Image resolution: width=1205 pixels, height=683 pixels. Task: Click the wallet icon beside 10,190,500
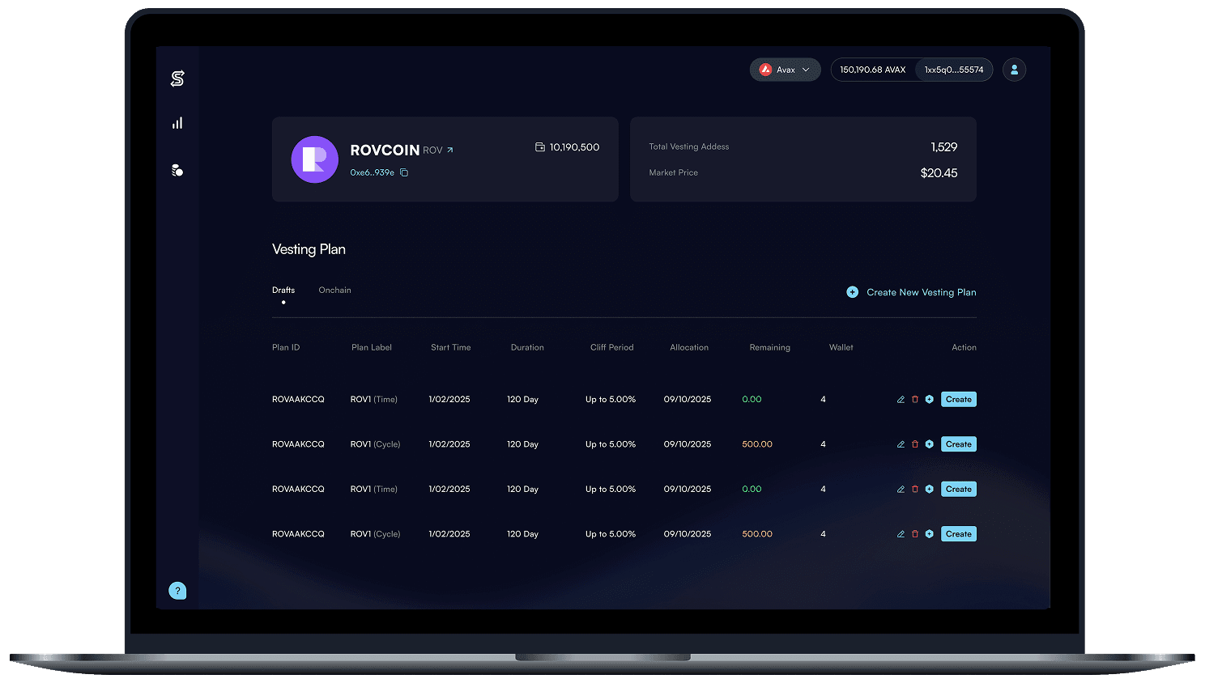click(x=539, y=147)
